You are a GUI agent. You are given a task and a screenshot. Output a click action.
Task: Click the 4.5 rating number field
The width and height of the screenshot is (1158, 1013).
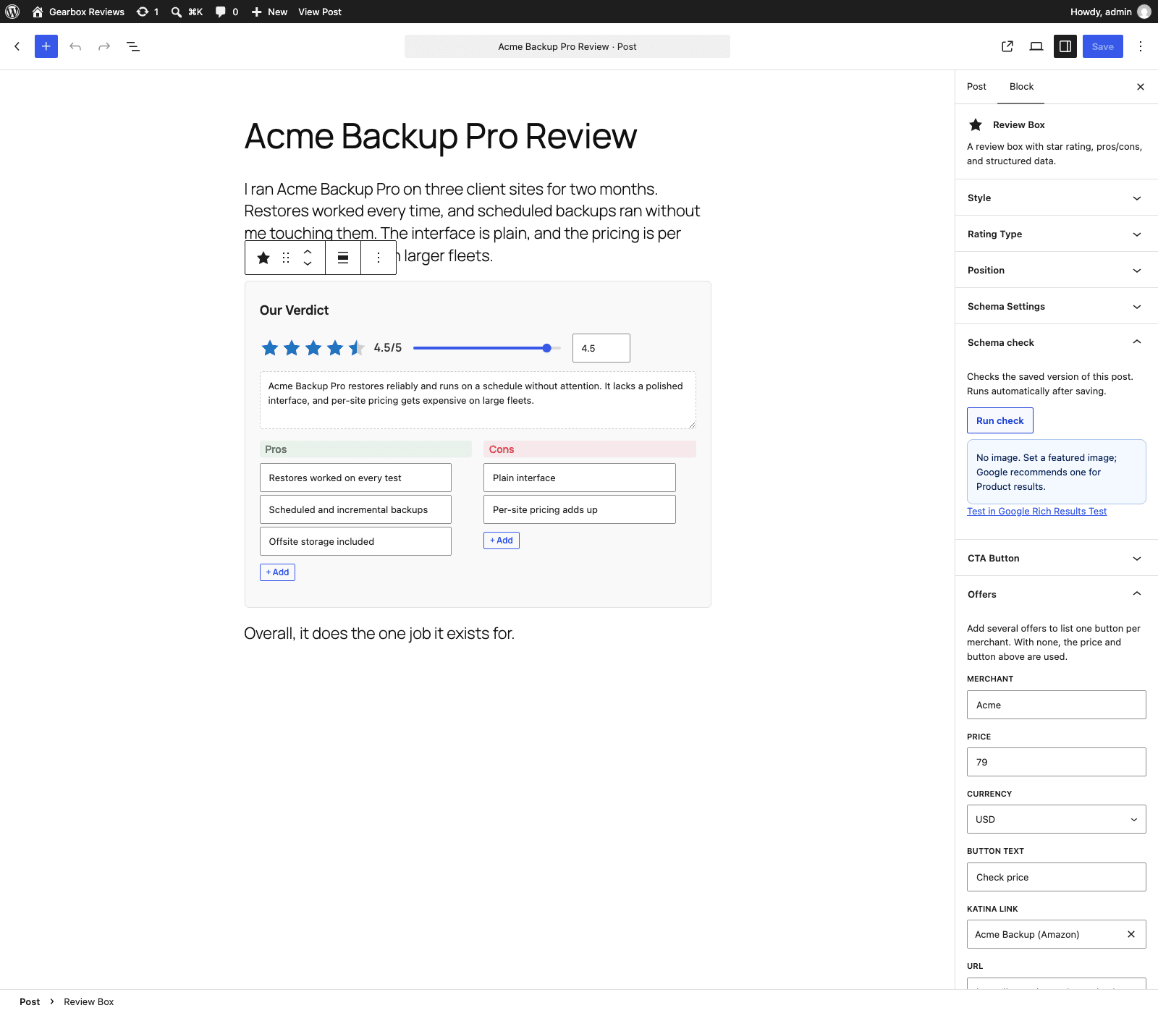point(601,348)
